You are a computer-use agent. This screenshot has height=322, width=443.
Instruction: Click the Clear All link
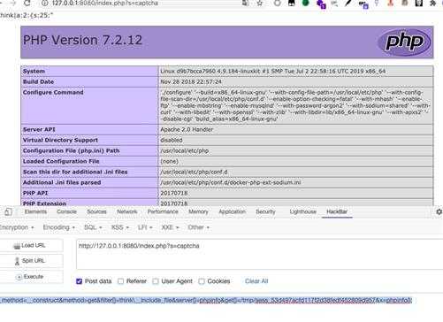point(256,281)
